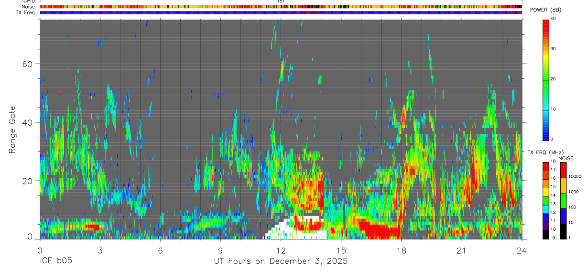The height and width of the screenshot is (271, 587).
Task: Click the 'NOISE' legend title above the noise scale
Action: point(565,158)
